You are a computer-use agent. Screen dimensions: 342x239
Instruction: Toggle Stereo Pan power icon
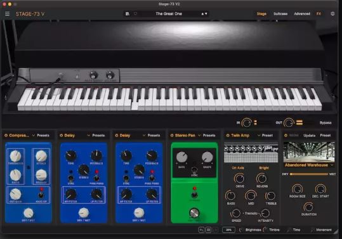click(172, 136)
